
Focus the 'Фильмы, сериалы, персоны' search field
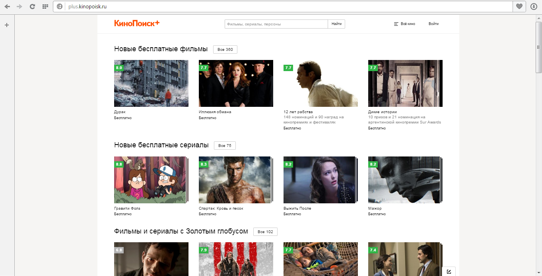276,24
